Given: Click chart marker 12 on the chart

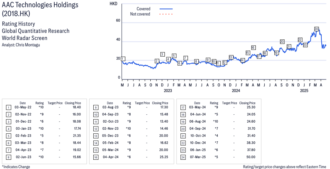Looking at the screenshot, I should pos(224,63).
